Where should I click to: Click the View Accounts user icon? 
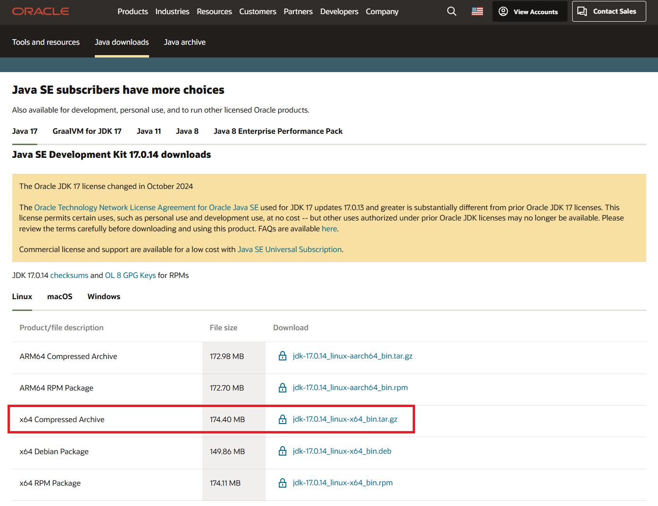[x=503, y=11]
